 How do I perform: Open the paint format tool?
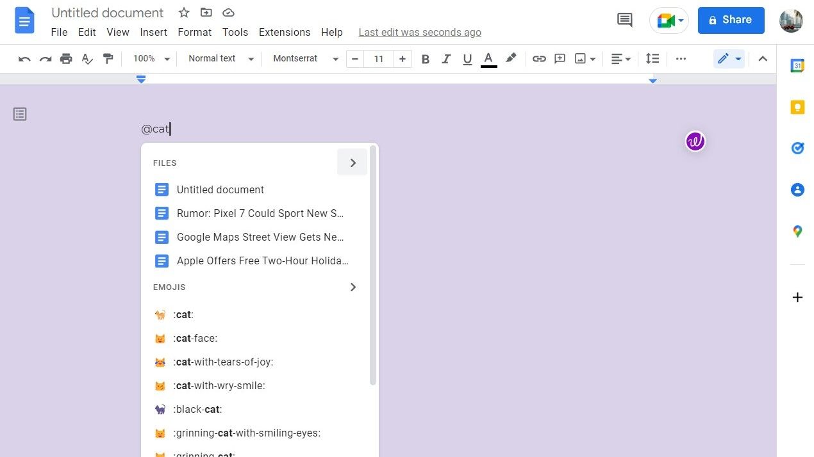(x=108, y=58)
